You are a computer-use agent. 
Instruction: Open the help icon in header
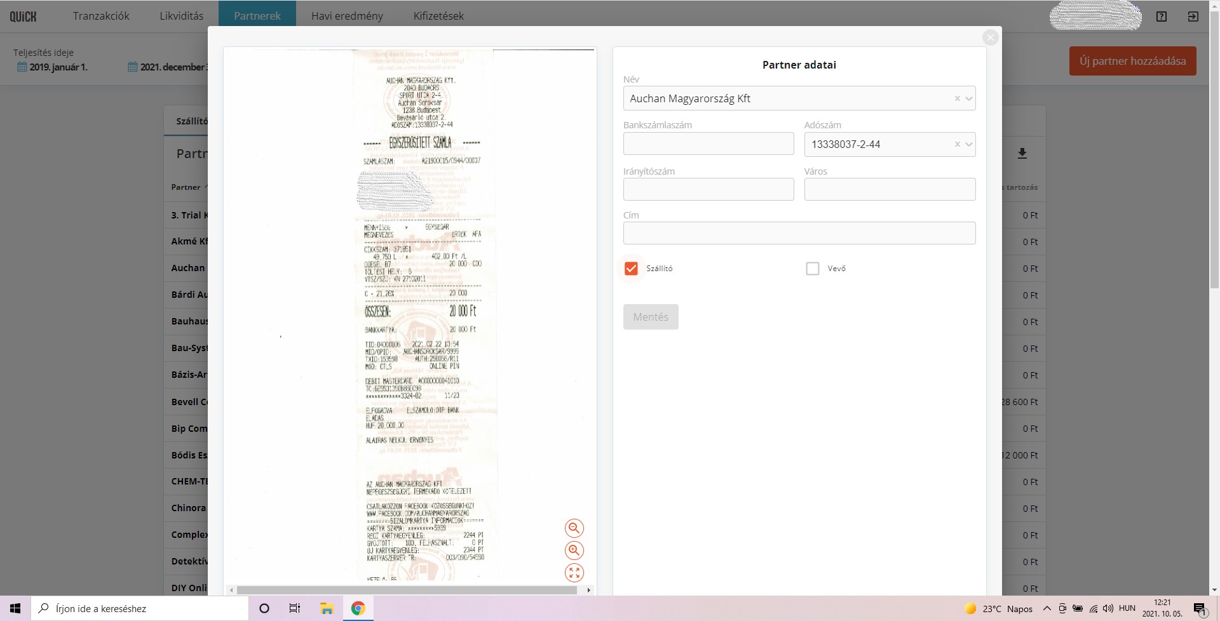coord(1162,17)
